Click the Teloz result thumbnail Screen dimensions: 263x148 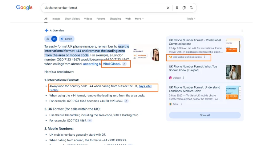233,93
